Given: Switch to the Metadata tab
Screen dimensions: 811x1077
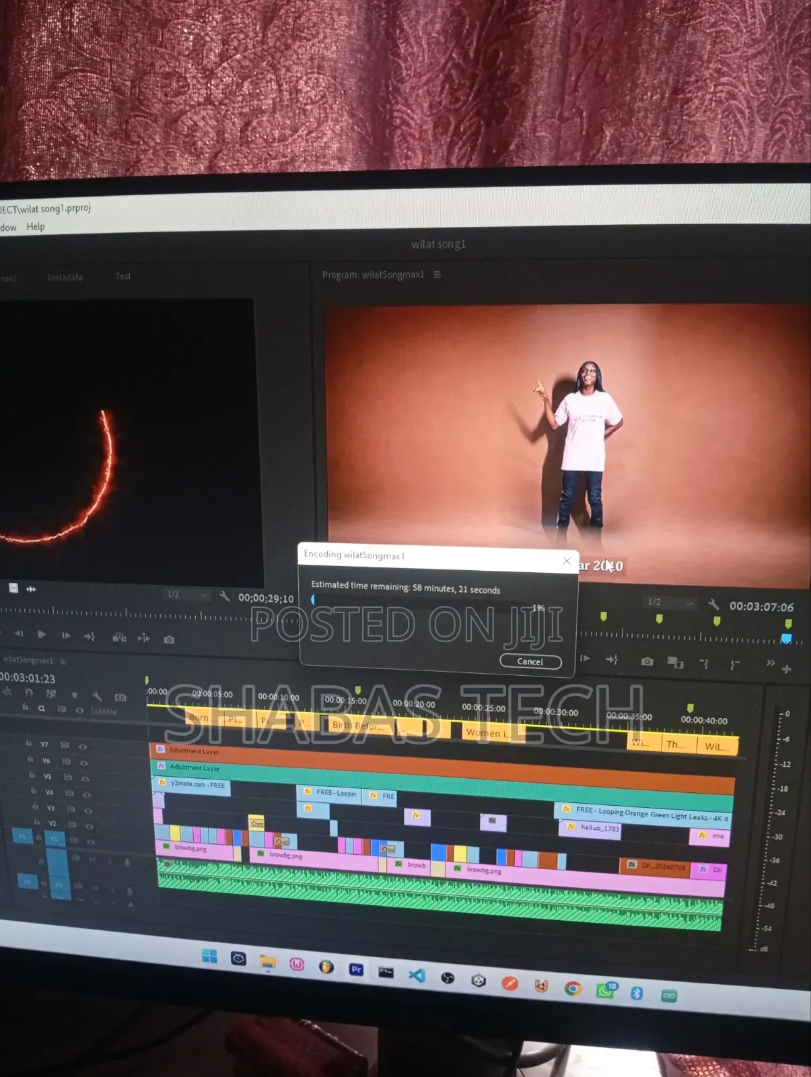Looking at the screenshot, I should tap(65, 277).
